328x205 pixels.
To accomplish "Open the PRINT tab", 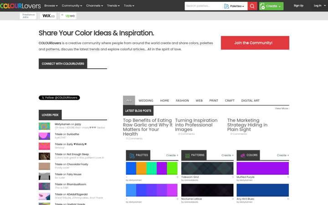I will point(214,101).
